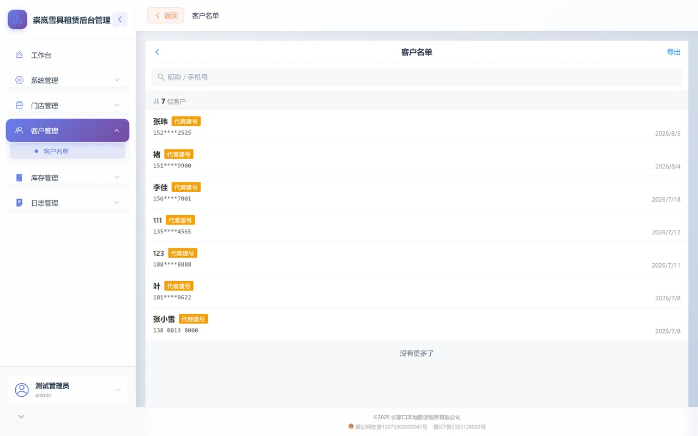Open the 冀ICP备2025126002号 link
The image size is (698, 436).
(x=459, y=427)
